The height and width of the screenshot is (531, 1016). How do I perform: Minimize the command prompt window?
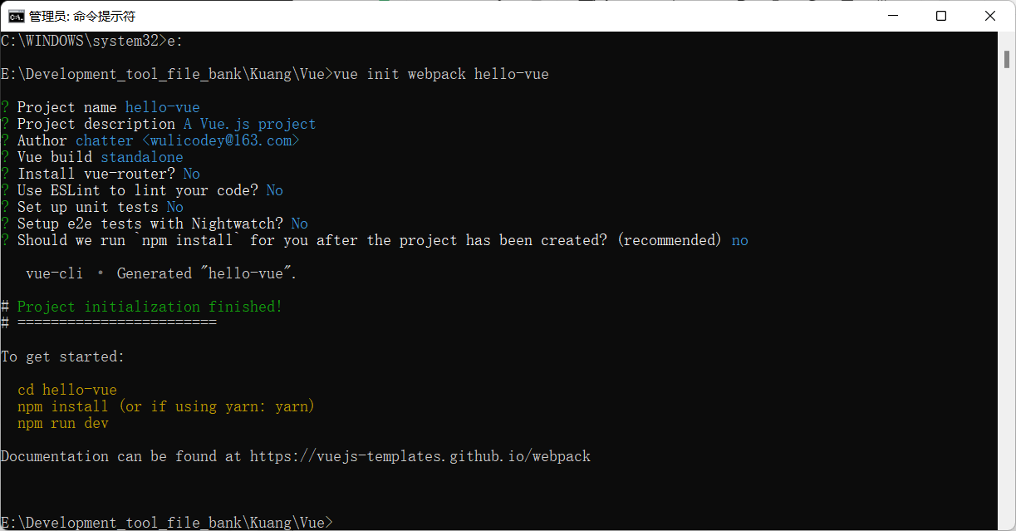(892, 16)
